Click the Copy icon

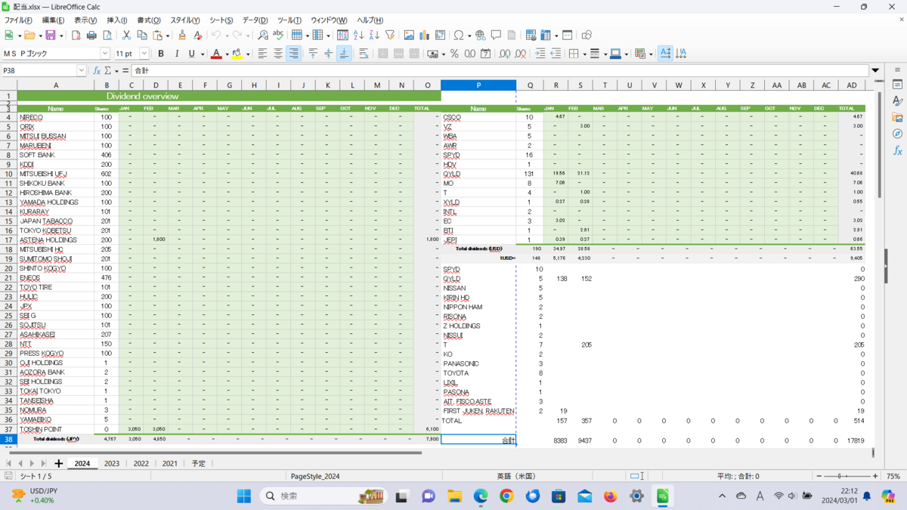(141, 35)
